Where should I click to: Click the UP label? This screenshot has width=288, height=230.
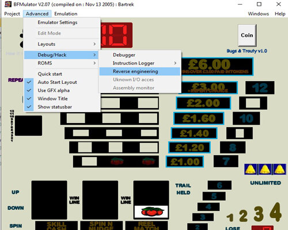[16, 192]
